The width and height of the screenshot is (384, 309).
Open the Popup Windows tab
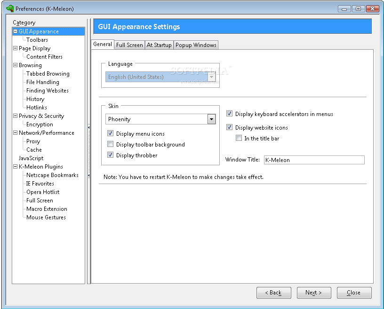pyautogui.click(x=196, y=45)
